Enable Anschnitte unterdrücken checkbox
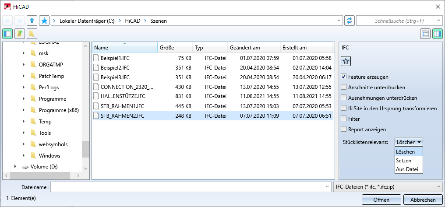445x207 pixels. [x=344, y=87]
